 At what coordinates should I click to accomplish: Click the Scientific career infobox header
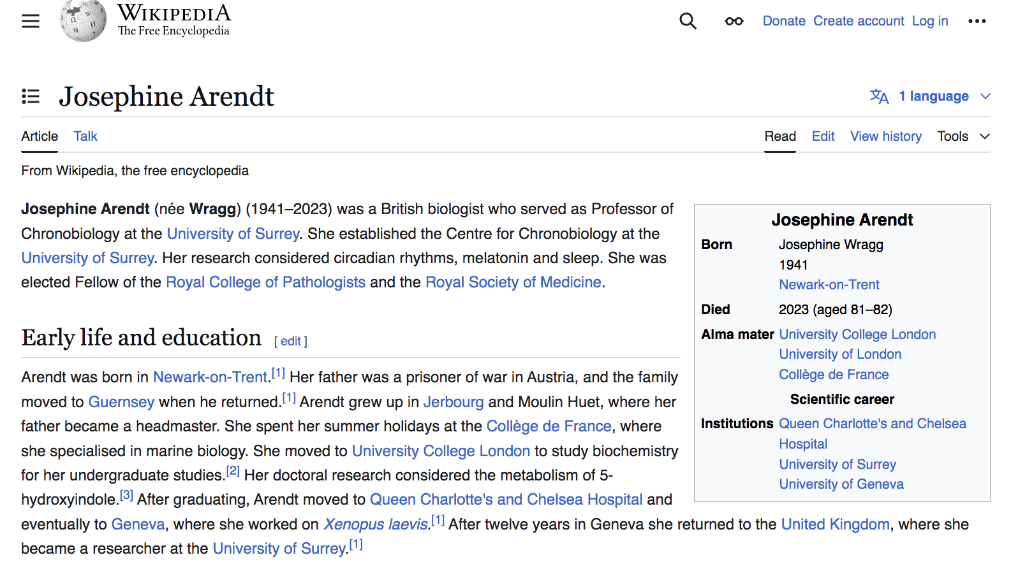pyautogui.click(x=842, y=400)
